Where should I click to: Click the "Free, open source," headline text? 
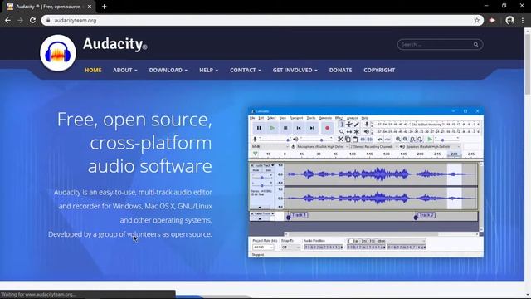click(x=134, y=120)
